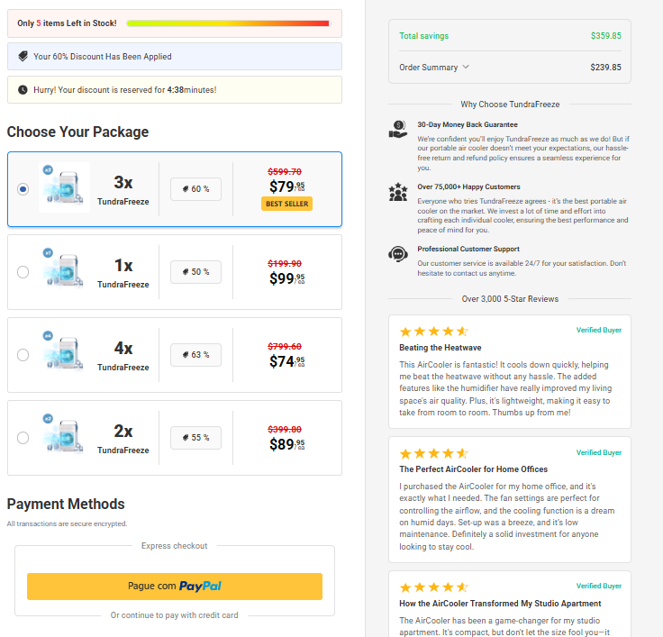The image size is (663, 637).
Task: Select the 3x TundraFreeze radio button
Action: 23,189
